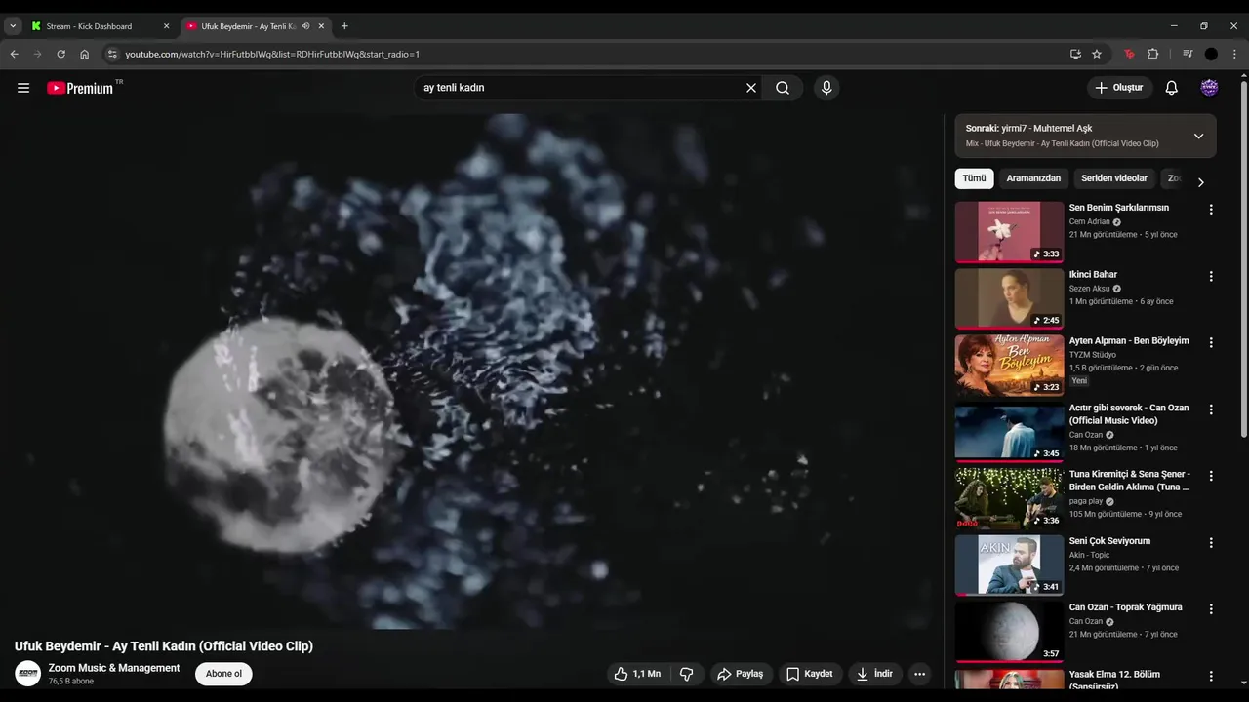Open the browser profile avatar
Image resolution: width=1249 pixels, height=702 pixels.
(1211, 54)
